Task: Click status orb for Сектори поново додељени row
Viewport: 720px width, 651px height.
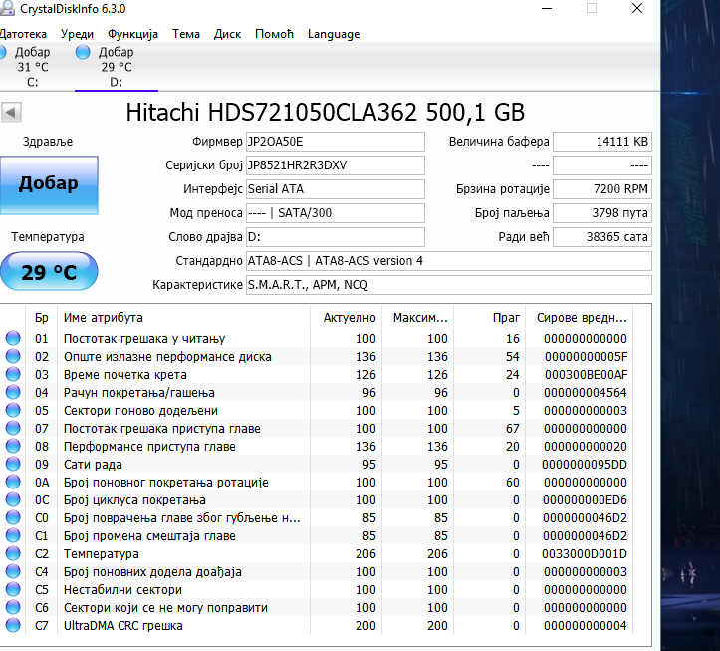Action: (13, 411)
